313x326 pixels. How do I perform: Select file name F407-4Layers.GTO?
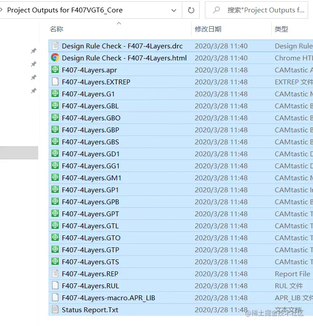(91, 238)
